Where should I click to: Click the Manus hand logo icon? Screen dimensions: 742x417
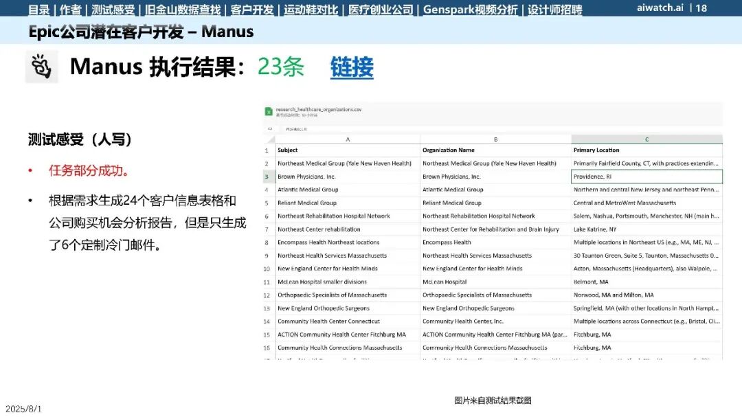[x=42, y=67]
